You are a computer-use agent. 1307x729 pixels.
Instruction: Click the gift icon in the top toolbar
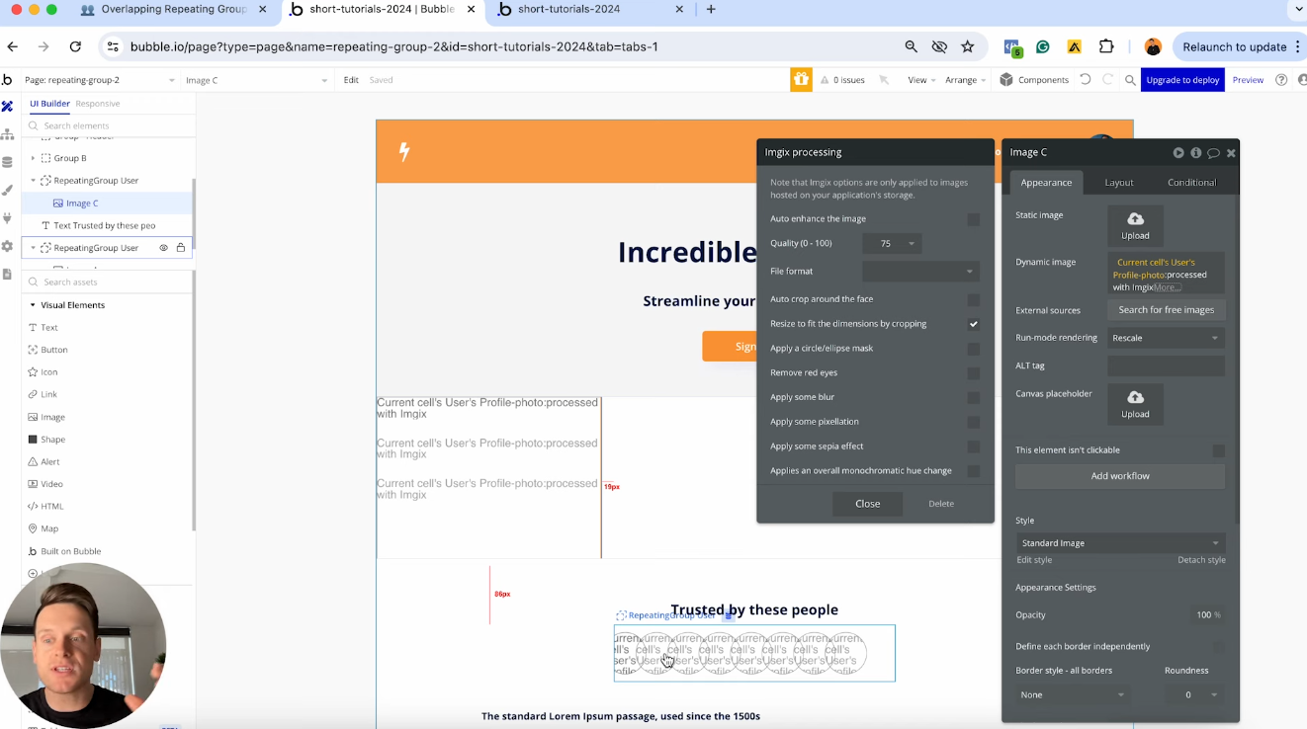pos(801,80)
